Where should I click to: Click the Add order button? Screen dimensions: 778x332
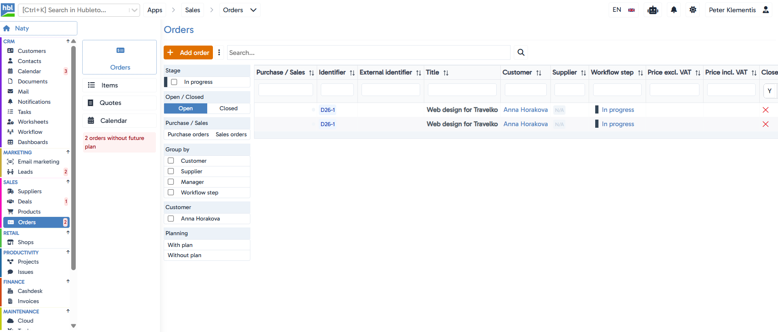click(188, 52)
